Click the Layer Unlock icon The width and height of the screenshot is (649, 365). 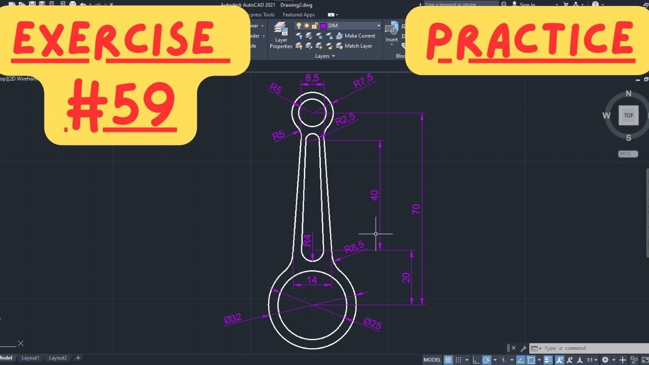coord(330,46)
